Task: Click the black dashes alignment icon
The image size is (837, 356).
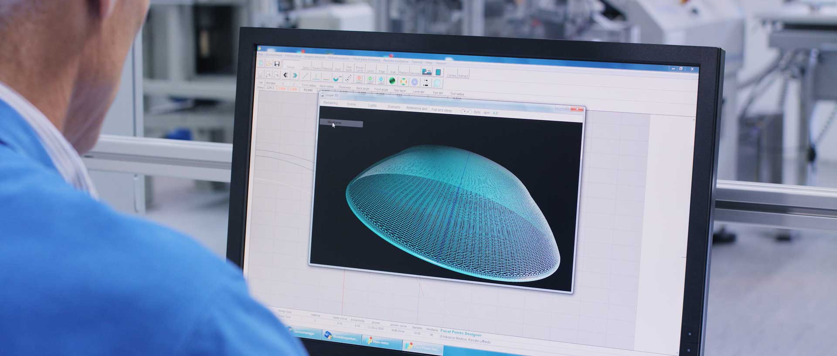Action: tap(426, 83)
